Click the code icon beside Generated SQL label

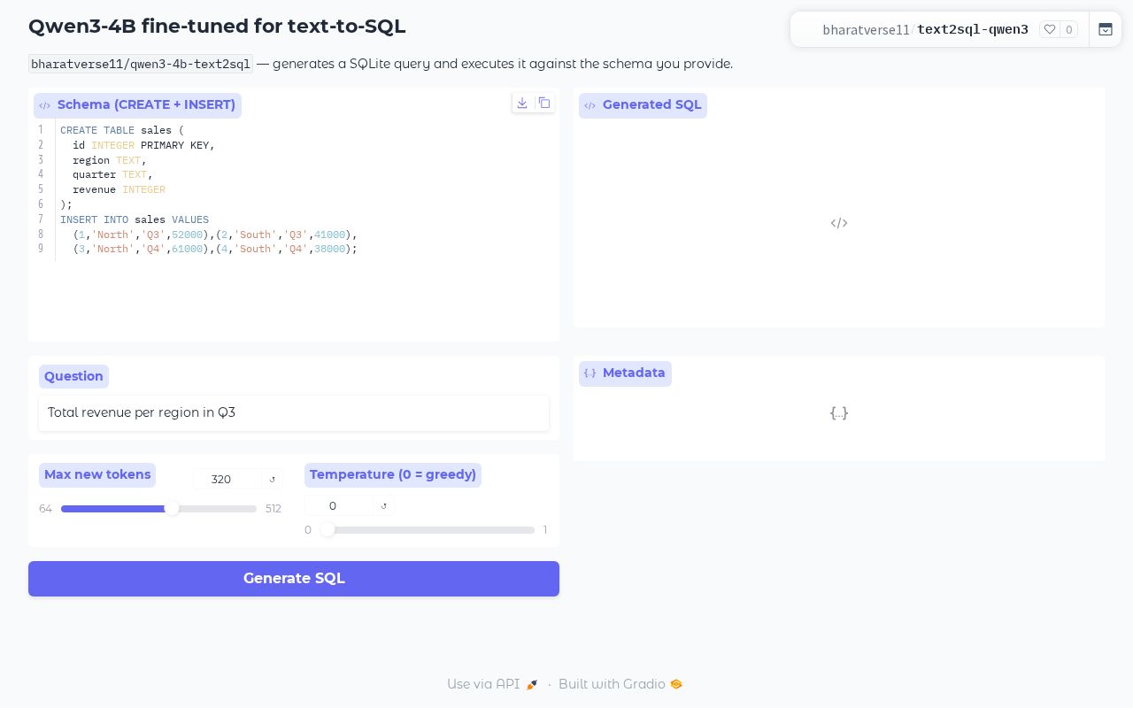coord(590,105)
